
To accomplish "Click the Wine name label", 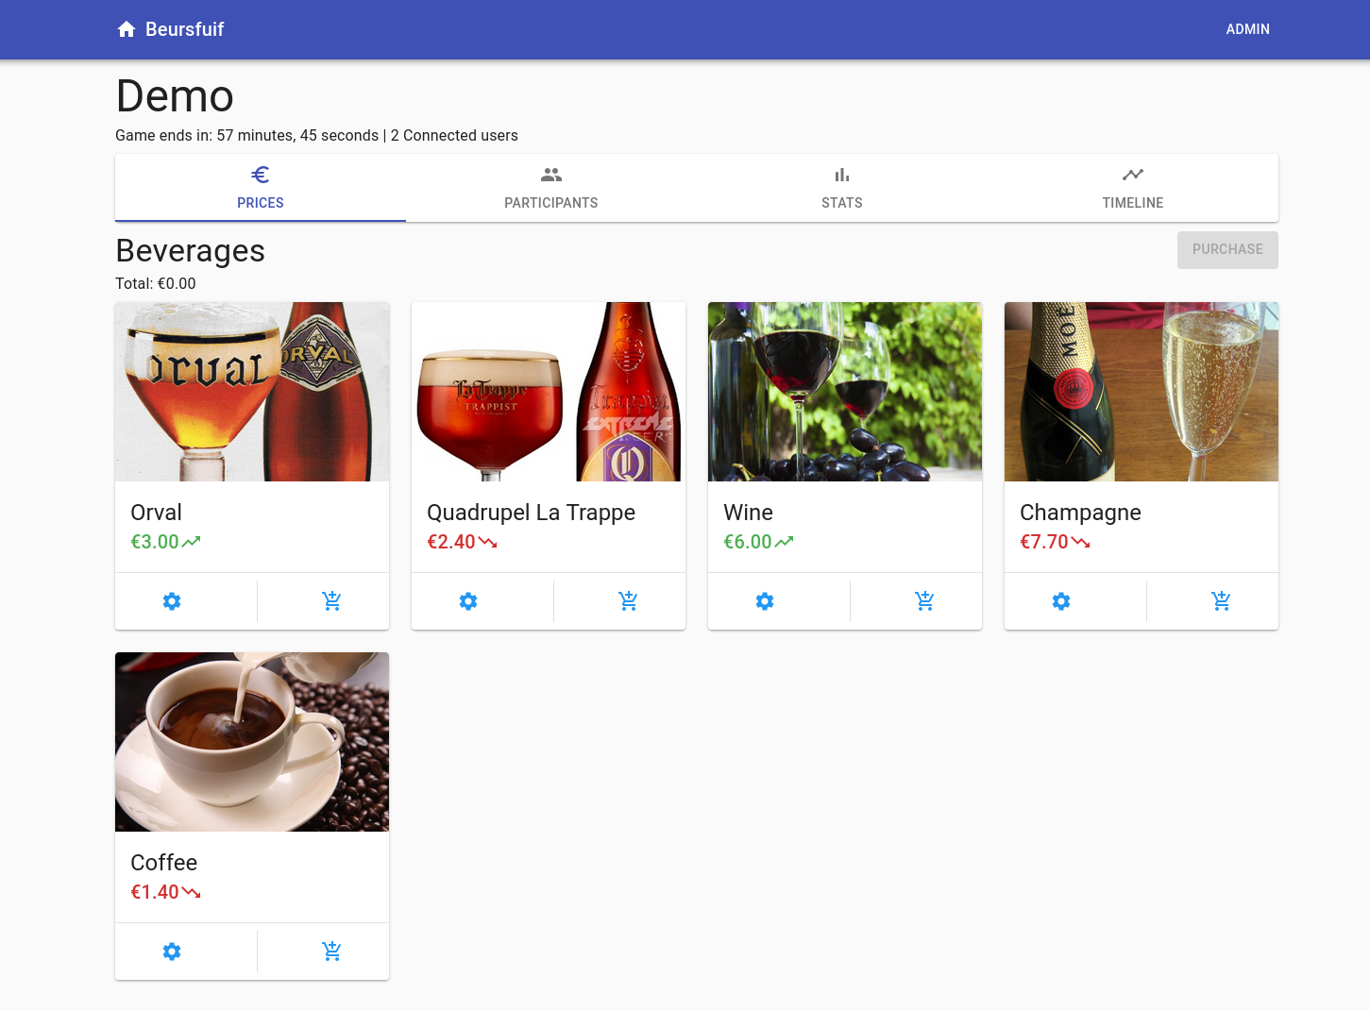I will pyautogui.click(x=748, y=513).
